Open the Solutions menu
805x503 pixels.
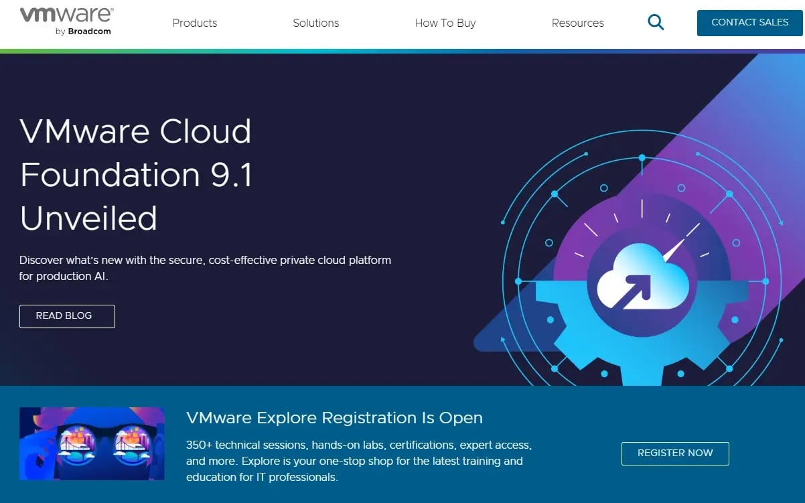316,23
